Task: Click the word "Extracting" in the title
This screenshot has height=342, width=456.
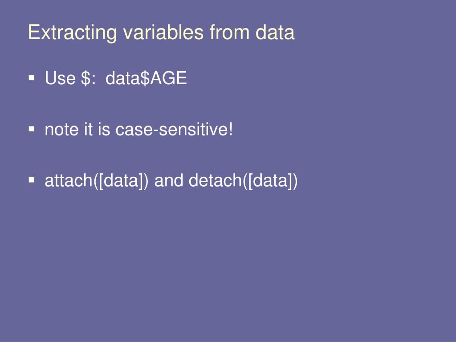Action: [73, 32]
